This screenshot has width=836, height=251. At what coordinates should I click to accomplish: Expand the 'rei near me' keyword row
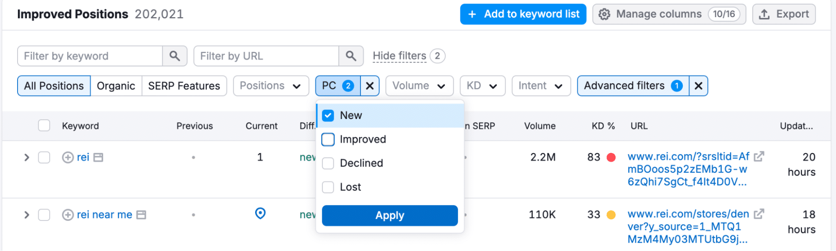pyautogui.click(x=27, y=215)
